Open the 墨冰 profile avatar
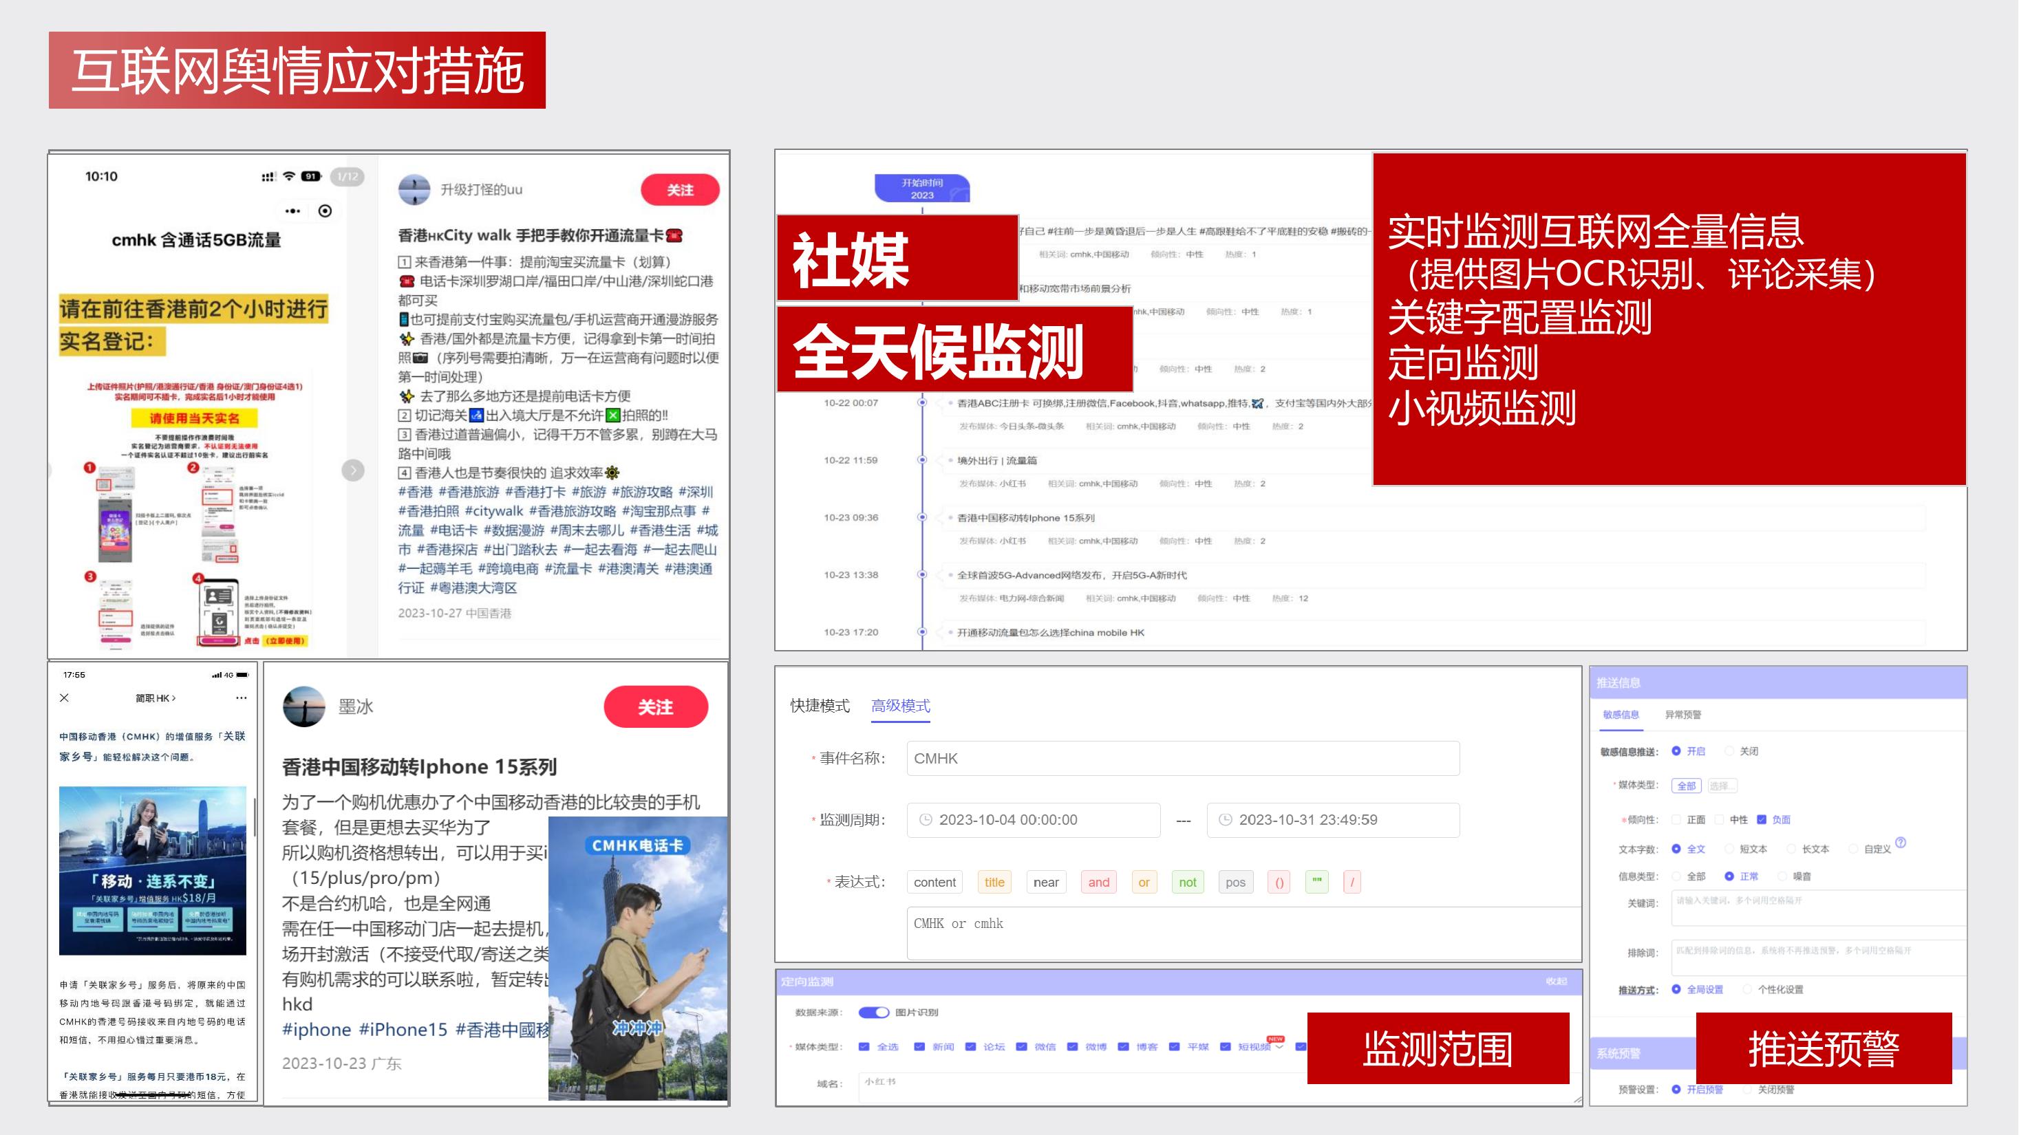 [x=304, y=706]
